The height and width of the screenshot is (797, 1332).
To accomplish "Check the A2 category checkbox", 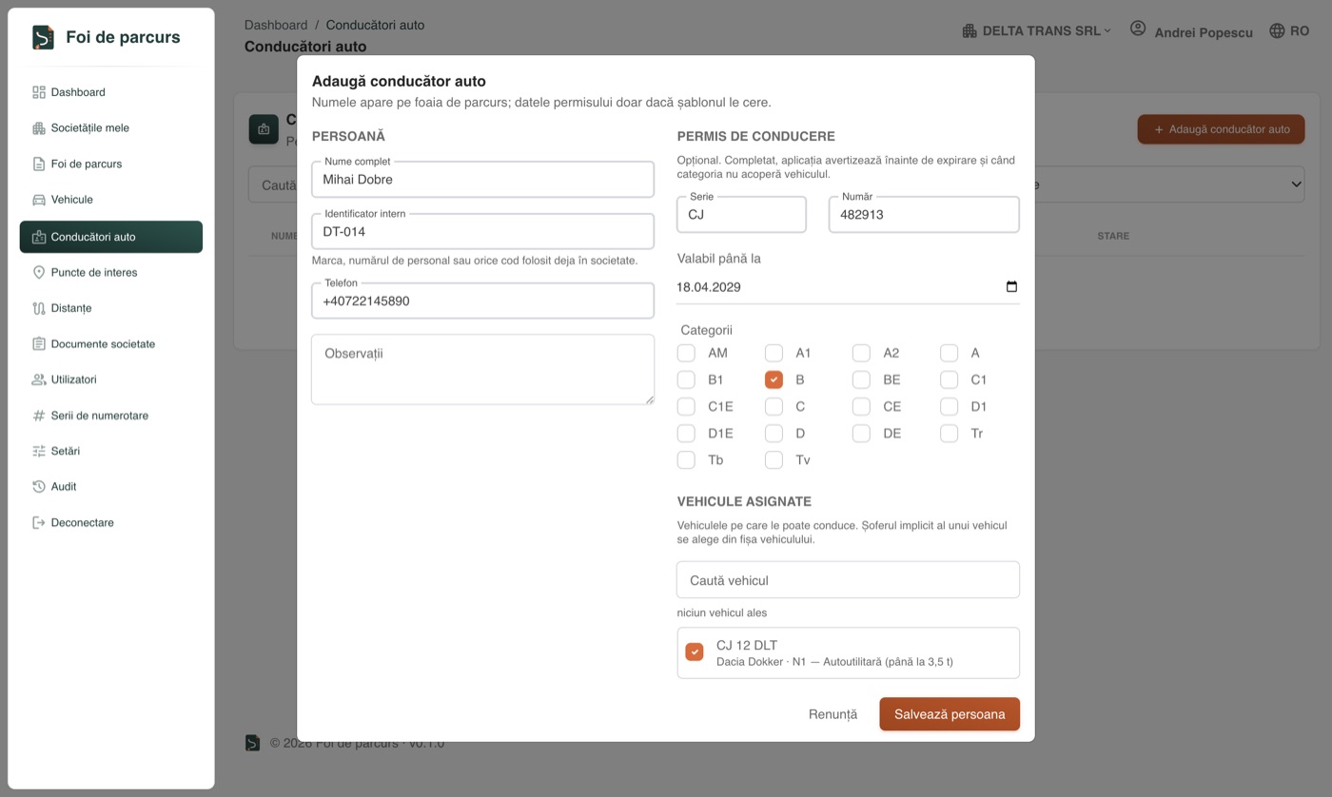I will point(861,353).
